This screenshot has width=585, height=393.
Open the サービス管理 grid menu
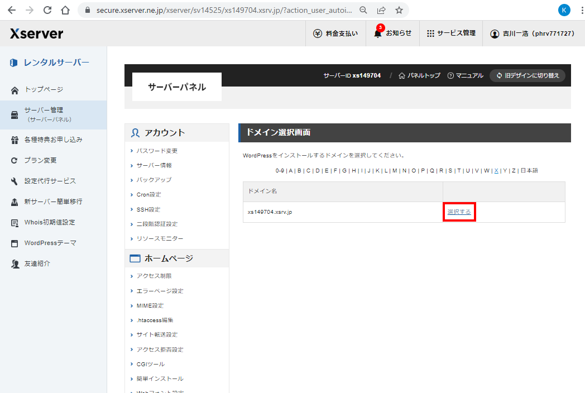click(x=451, y=33)
